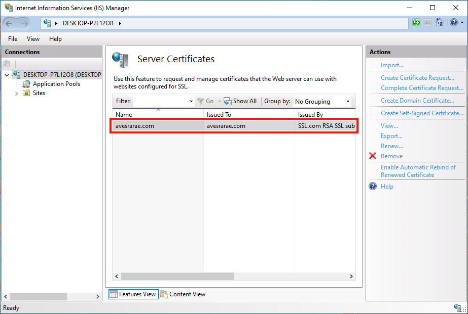
Task: Open the help question mark toolbar icon
Action: (x=453, y=23)
